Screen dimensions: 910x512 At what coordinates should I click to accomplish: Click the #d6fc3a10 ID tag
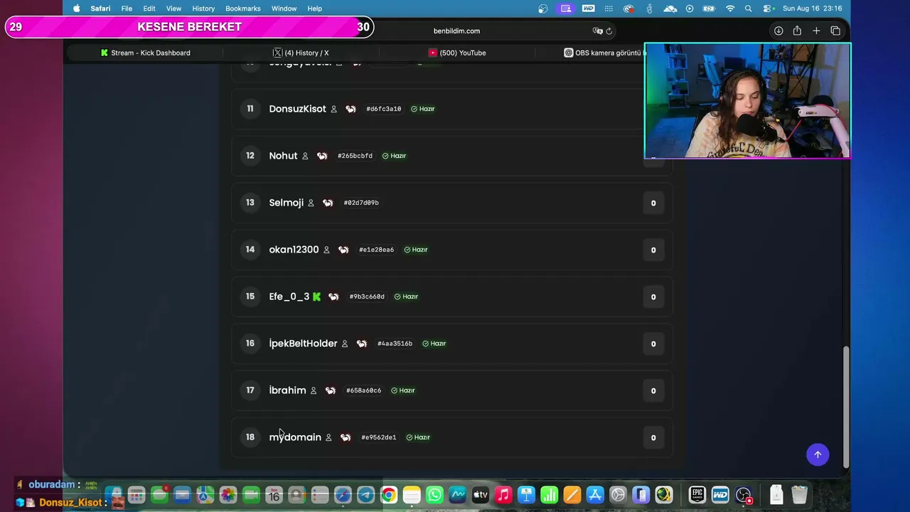[384, 109]
